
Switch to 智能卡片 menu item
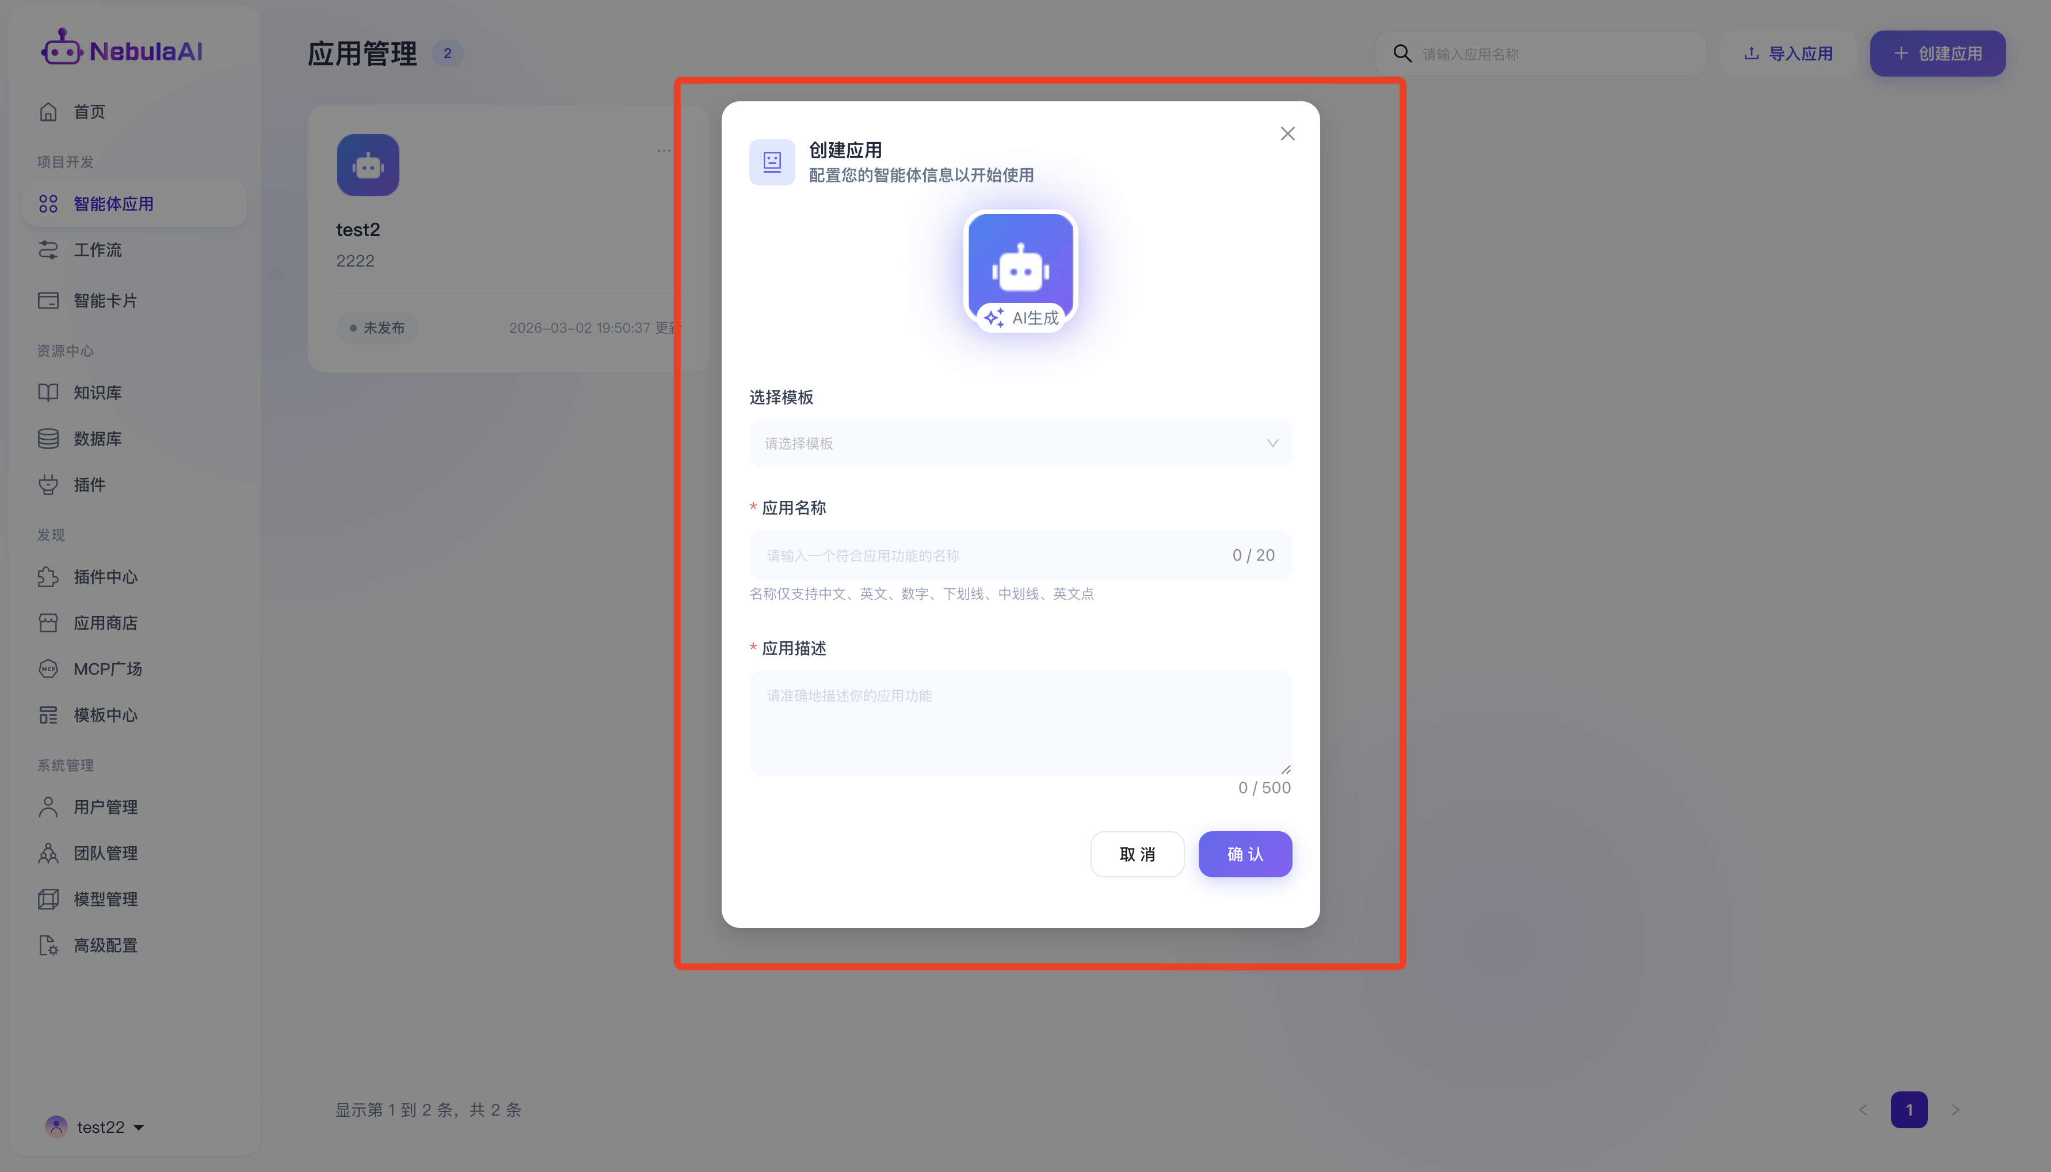point(105,301)
